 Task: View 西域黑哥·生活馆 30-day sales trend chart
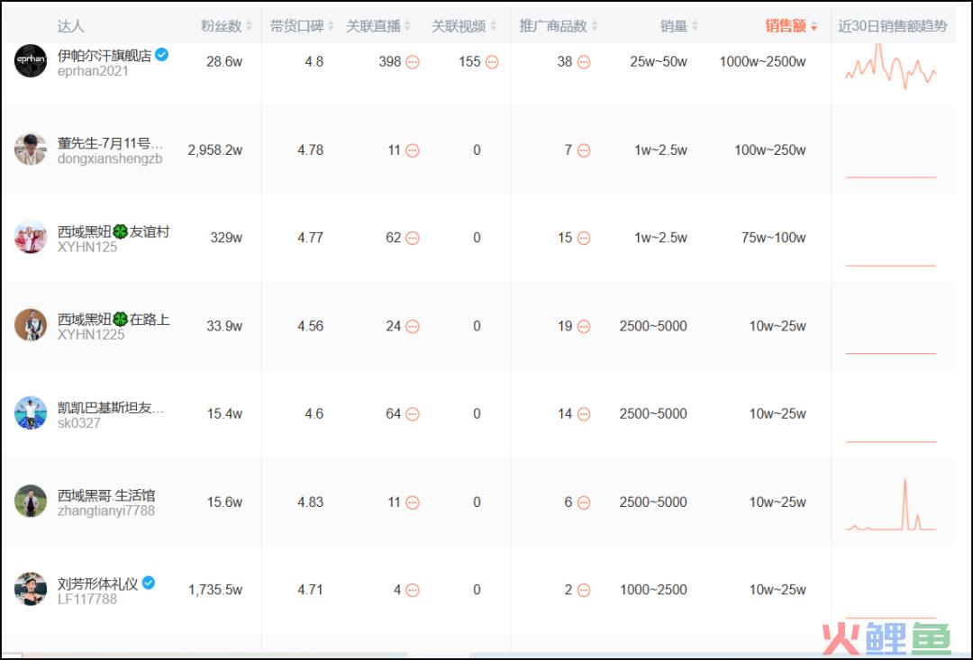(x=890, y=505)
